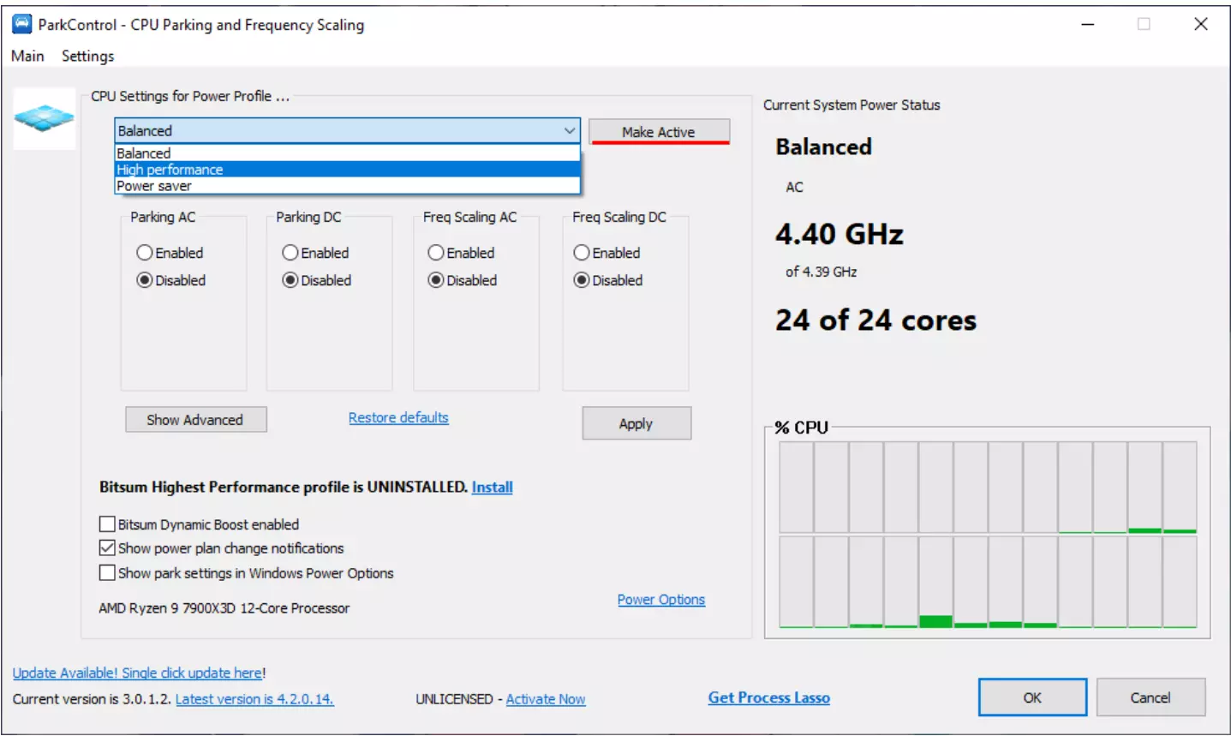Open the Settings menu
The height and width of the screenshot is (736, 1231).
[87, 56]
